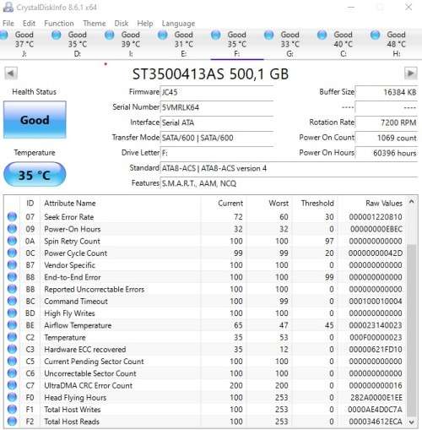Select the Seek Error Rate row

click(205, 217)
